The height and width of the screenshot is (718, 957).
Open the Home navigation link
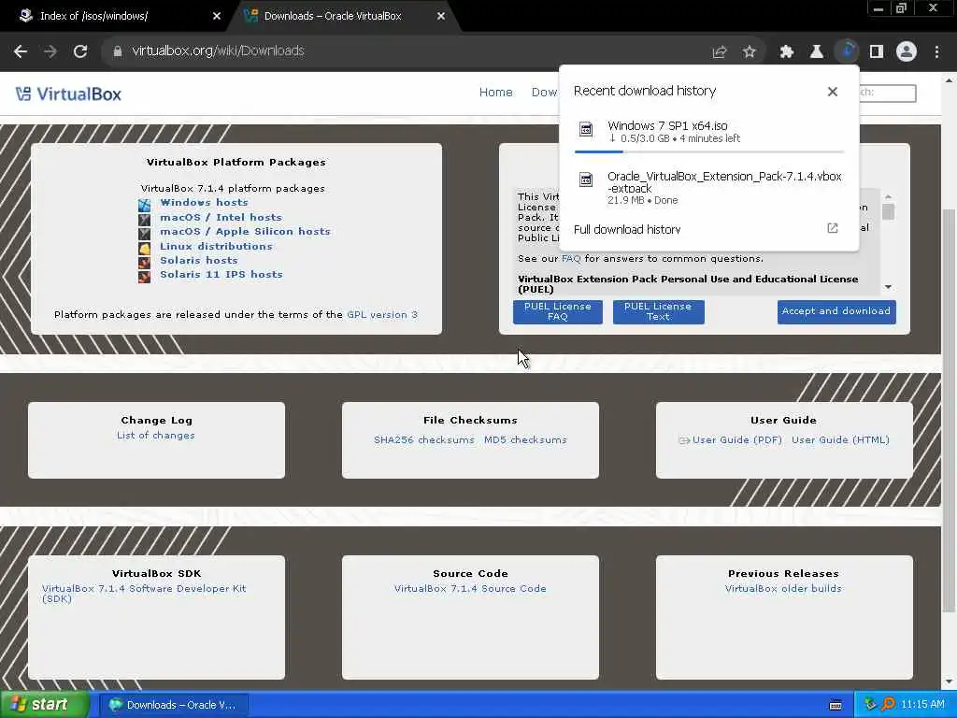tap(495, 93)
